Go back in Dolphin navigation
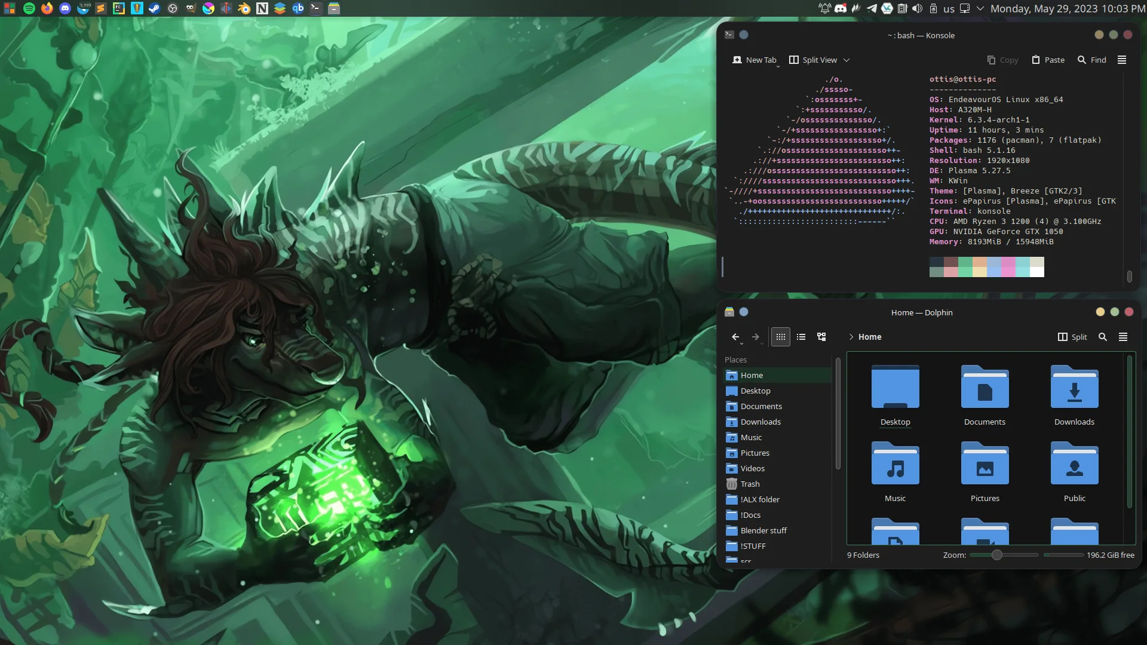 (x=735, y=337)
